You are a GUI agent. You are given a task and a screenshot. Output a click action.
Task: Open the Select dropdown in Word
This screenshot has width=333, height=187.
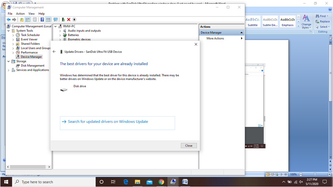pyautogui.click(x=322, y=27)
